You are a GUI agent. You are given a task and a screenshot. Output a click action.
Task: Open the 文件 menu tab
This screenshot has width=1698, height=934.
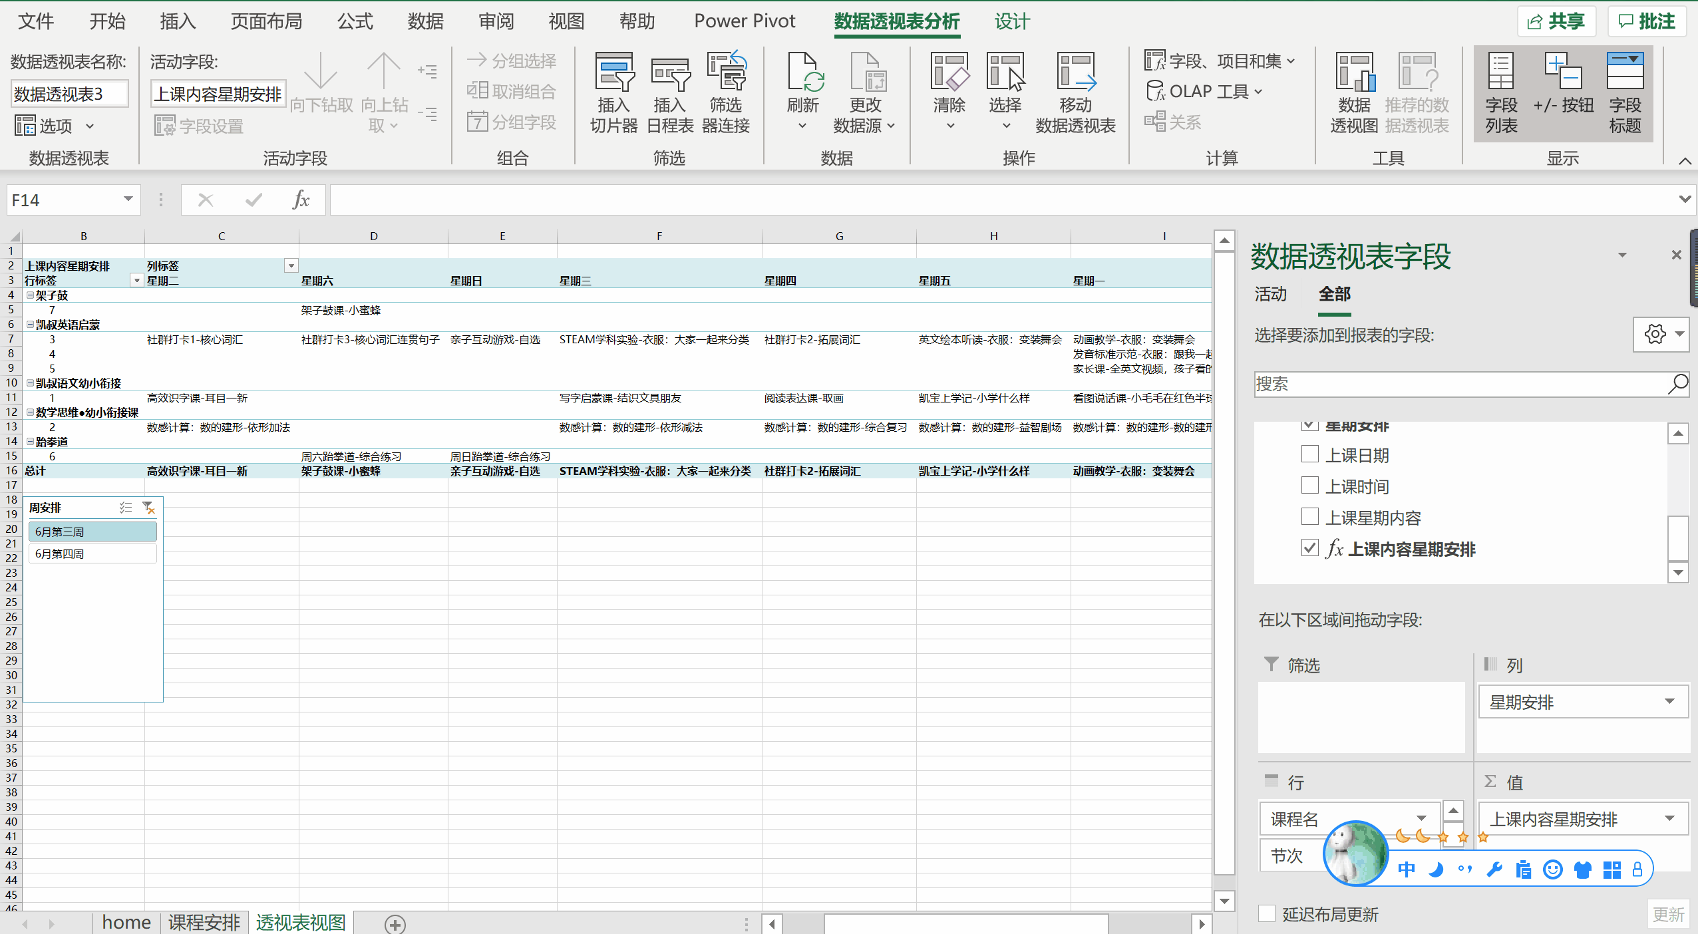pyautogui.click(x=36, y=21)
